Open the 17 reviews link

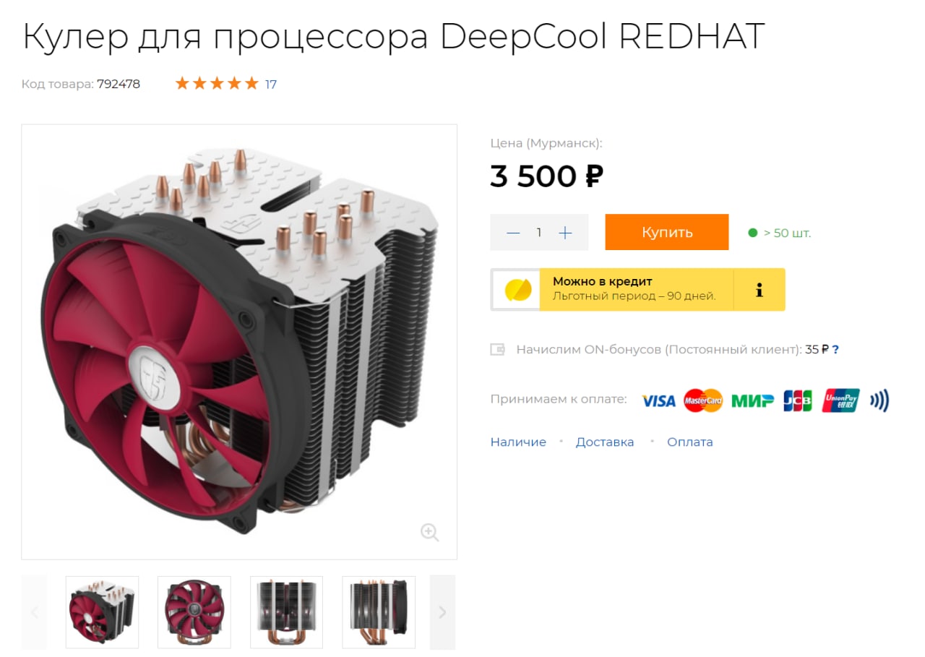click(x=271, y=84)
